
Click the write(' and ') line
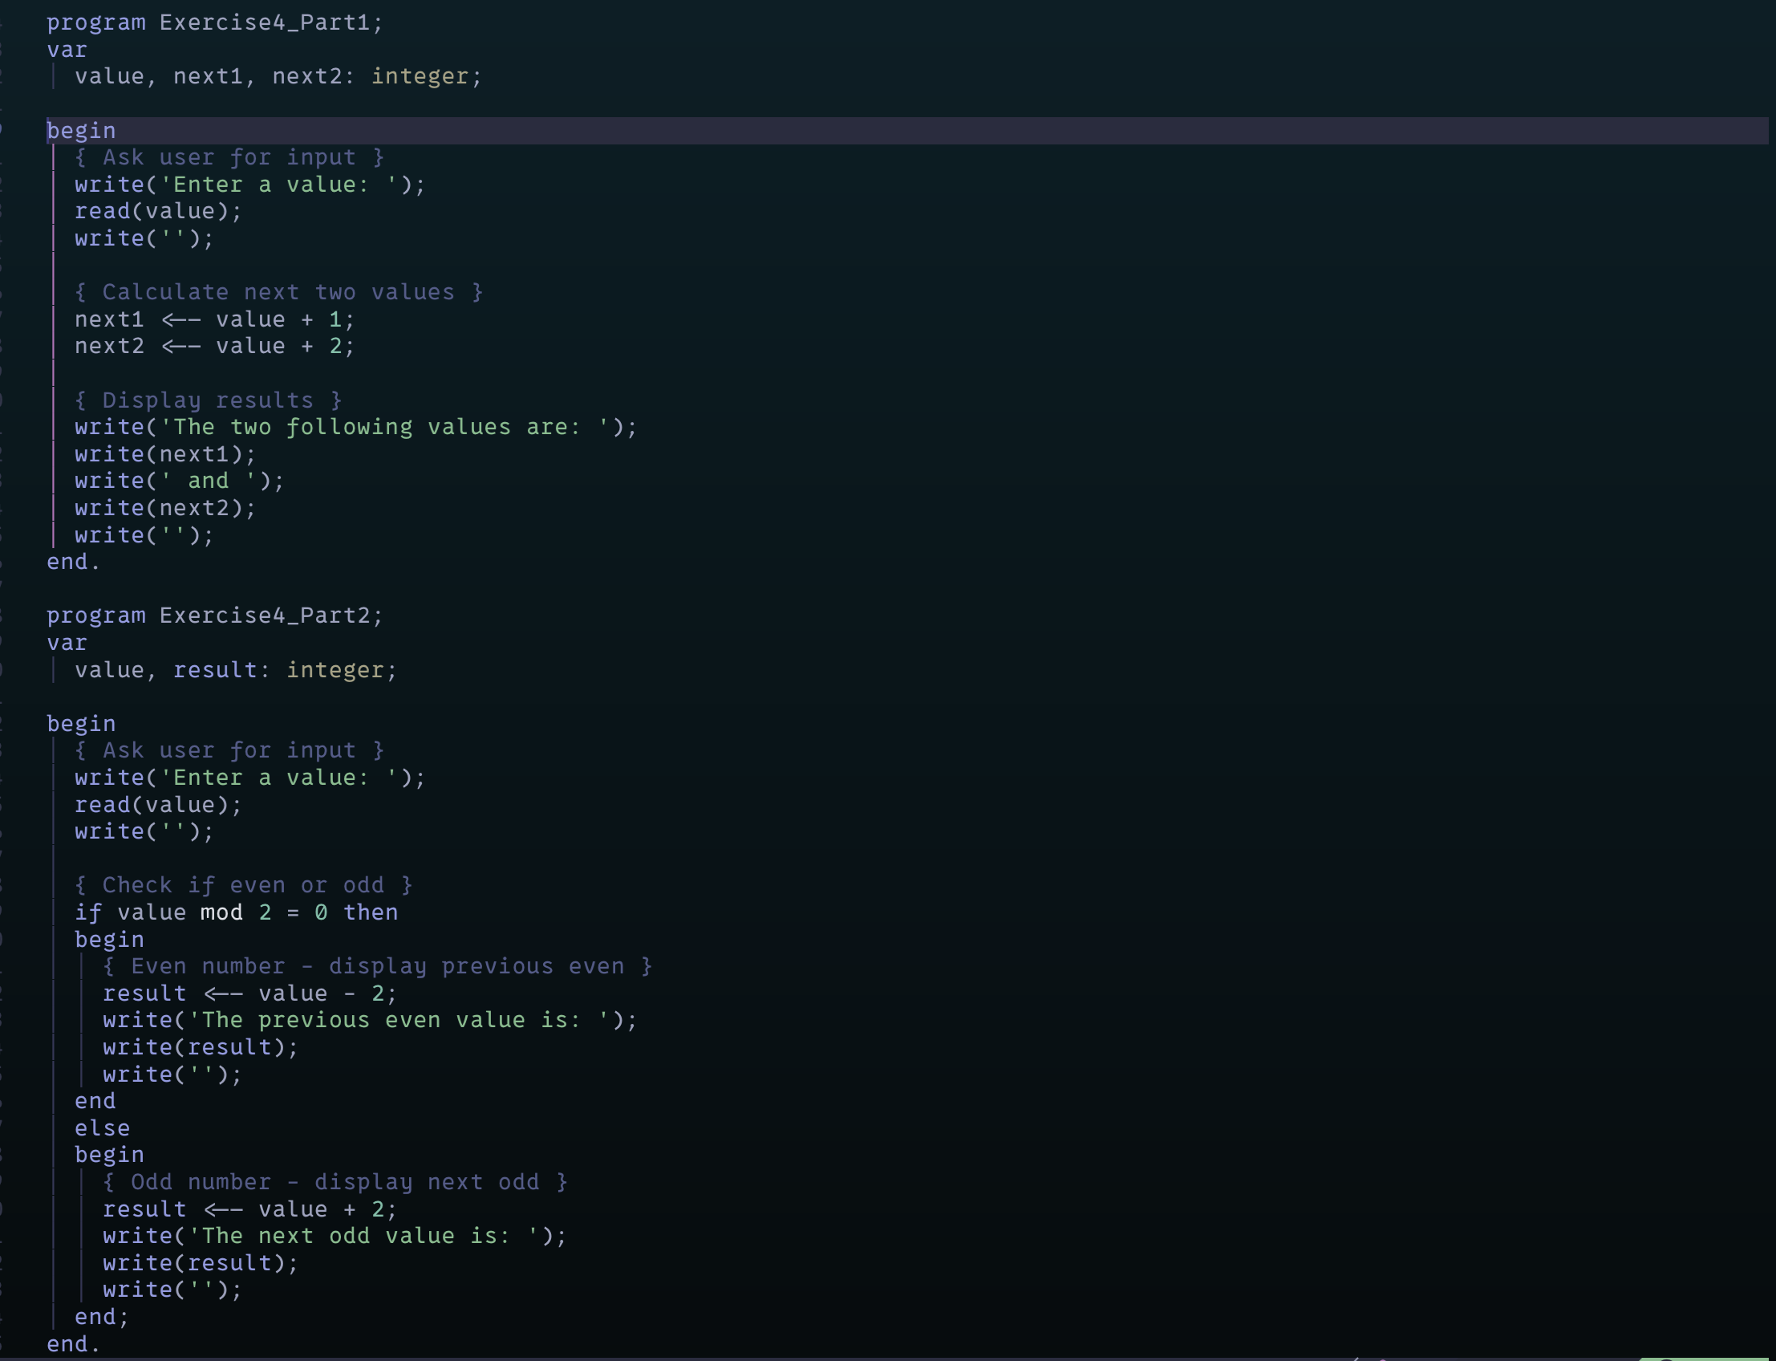pos(179,481)
